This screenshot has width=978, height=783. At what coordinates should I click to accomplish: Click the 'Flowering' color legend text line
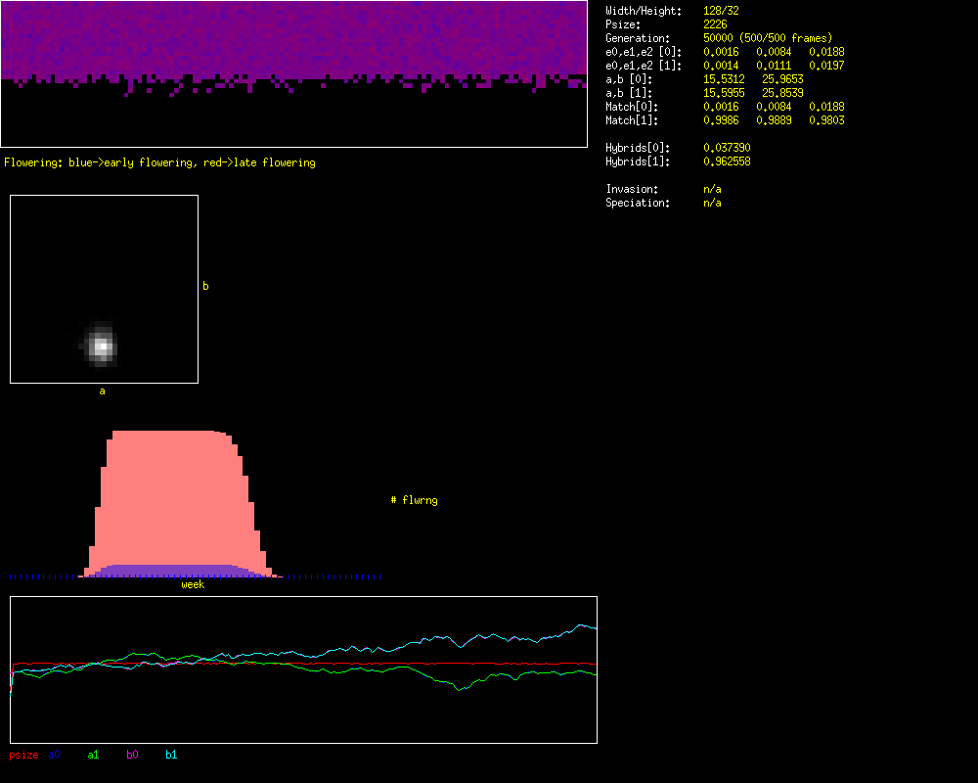159,162
